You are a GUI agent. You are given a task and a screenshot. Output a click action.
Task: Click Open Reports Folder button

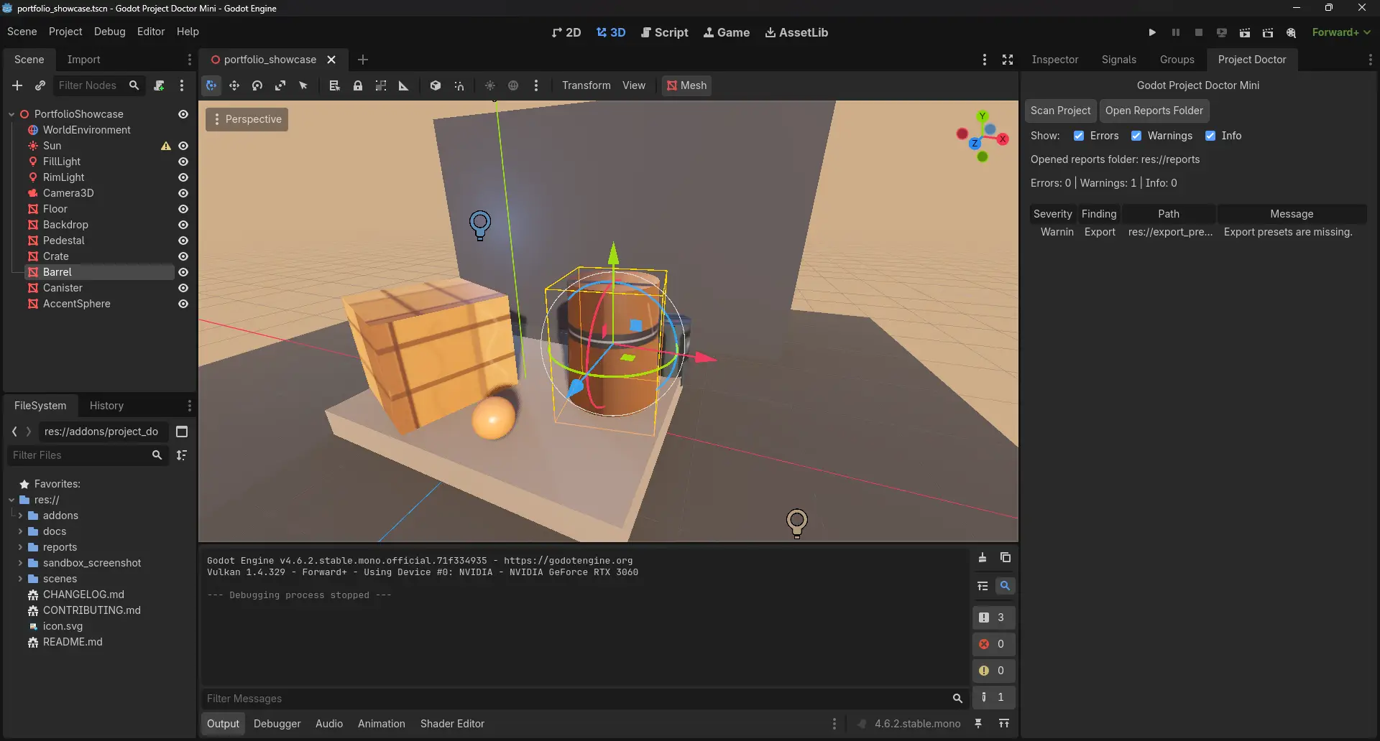1154,111
